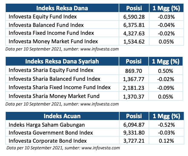Click the last www.infovesta.com source text
This screenshot has width=188, height=156.
(101, 148)
